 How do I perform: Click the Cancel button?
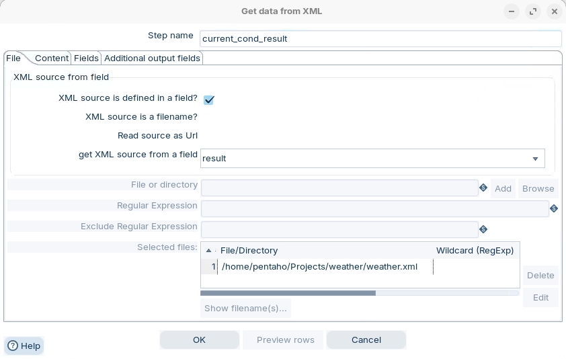coord(366,340)
